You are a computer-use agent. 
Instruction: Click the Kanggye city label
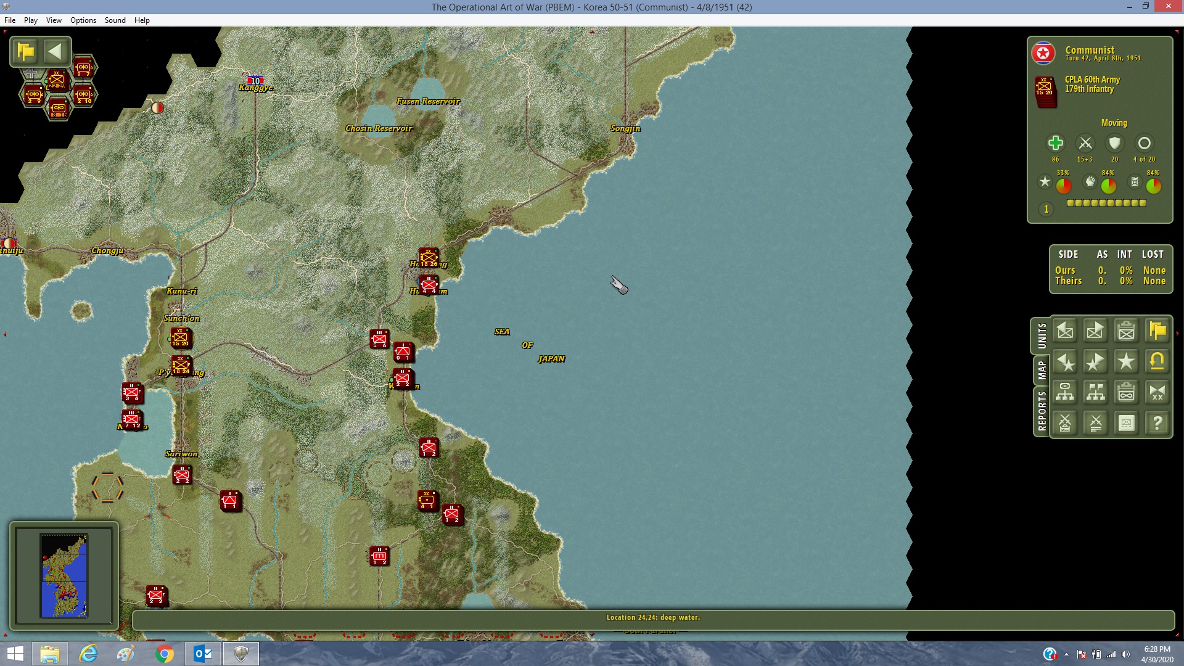pos(256,88)
